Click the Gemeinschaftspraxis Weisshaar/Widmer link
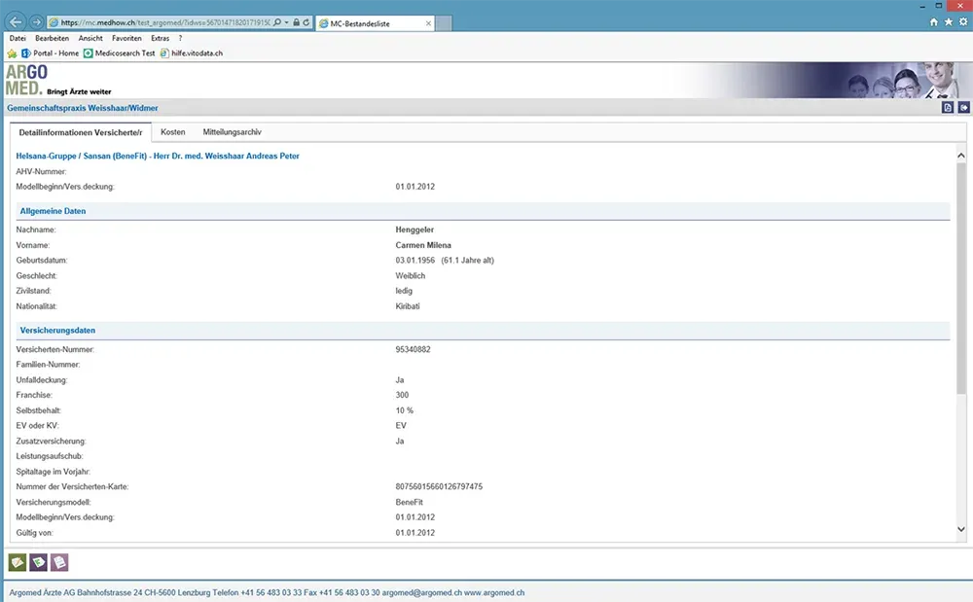 tap(83, 108)
